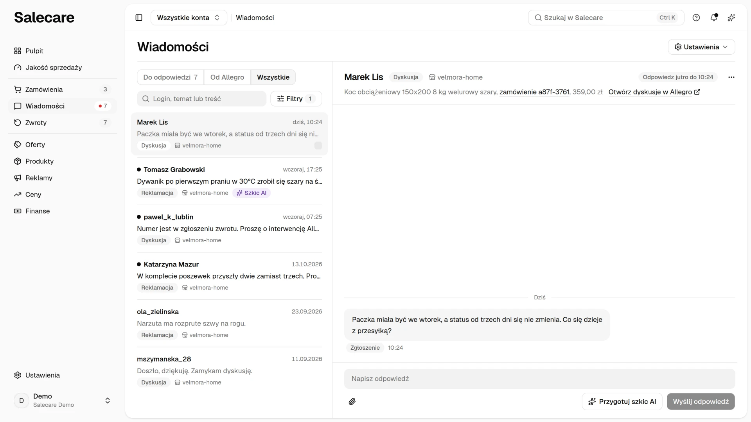Image resolution: width=751 pixels, height=422 pixels.
Task: Open Zwroty returns section
Action: coord(63,123)
